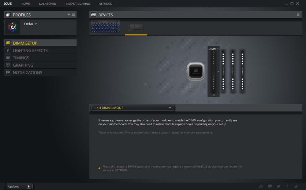Open the Corsair sails logo in footer
Viewport: 306px width, 190px height.
(x=296, y=186)
